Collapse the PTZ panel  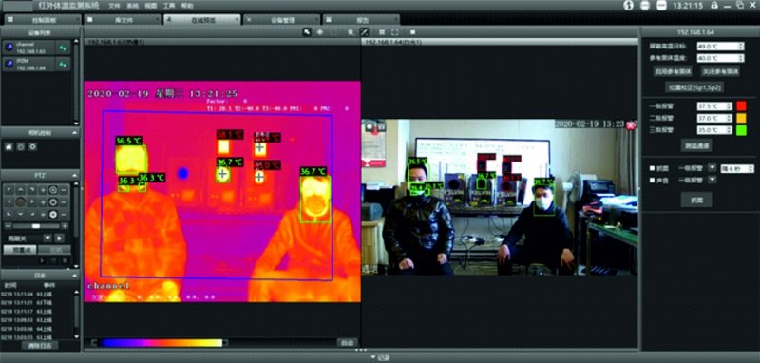pos(75,175)
